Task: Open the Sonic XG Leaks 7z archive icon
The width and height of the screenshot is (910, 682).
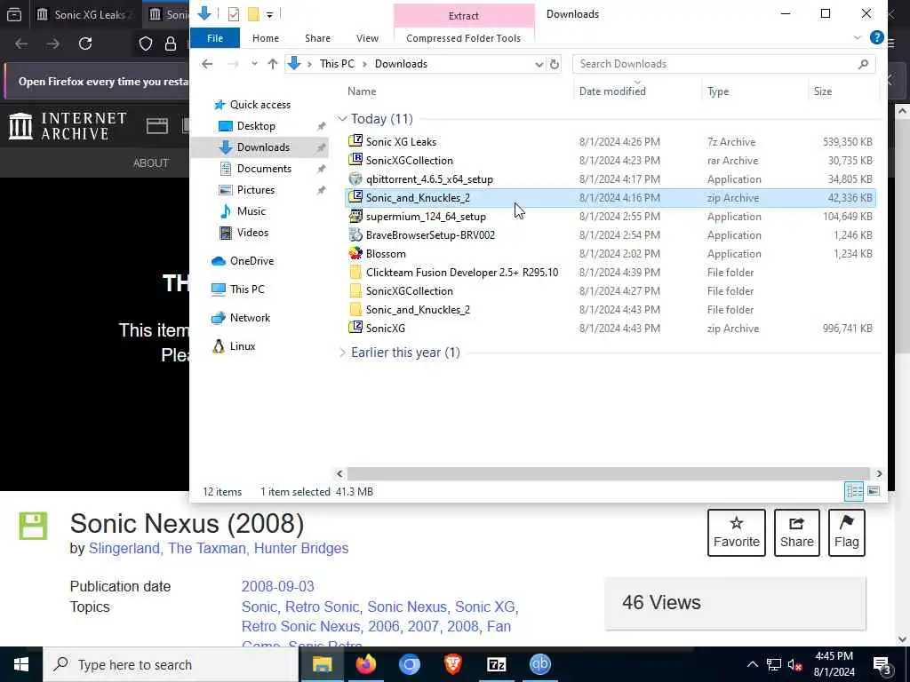Action: [x=355, y=141]
